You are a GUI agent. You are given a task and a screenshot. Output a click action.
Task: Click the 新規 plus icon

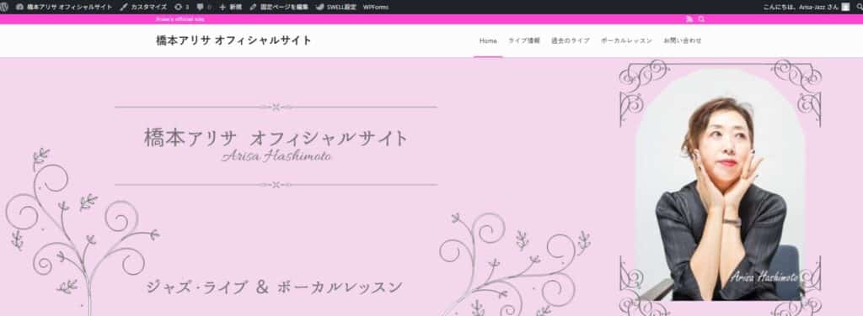point(222,7)
